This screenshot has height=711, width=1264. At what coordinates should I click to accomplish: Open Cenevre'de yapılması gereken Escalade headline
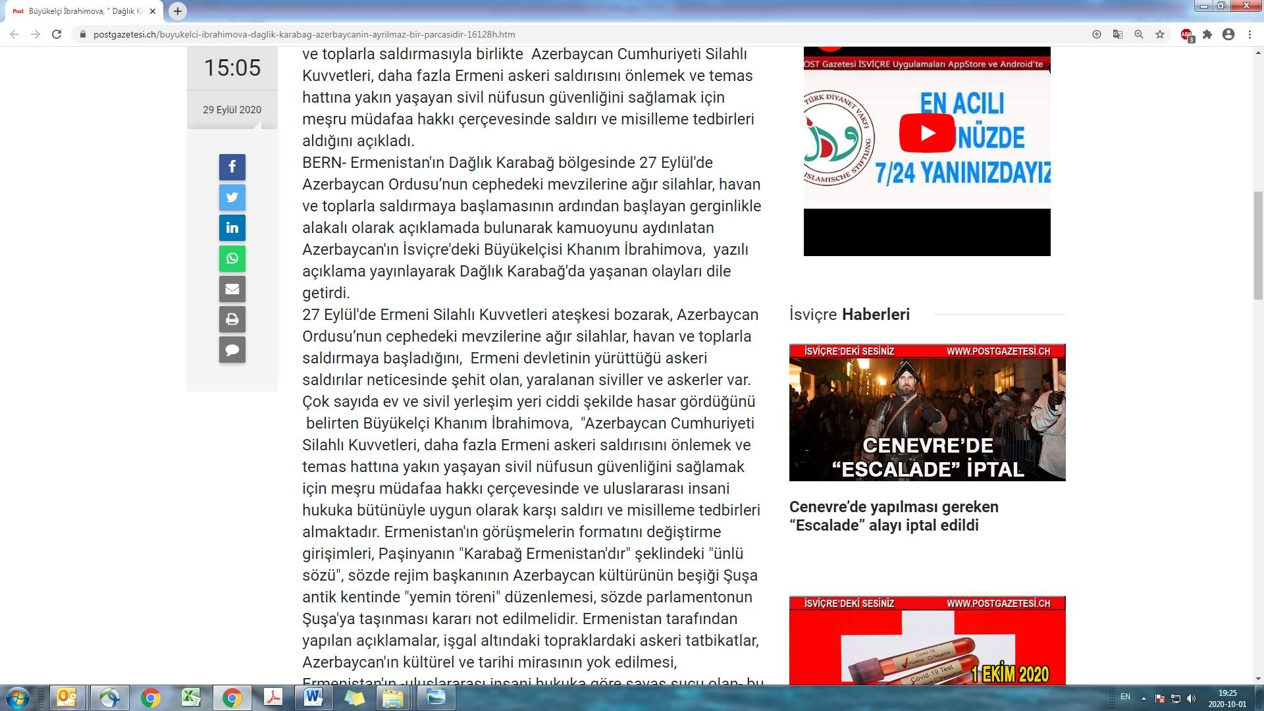(894, 516)
